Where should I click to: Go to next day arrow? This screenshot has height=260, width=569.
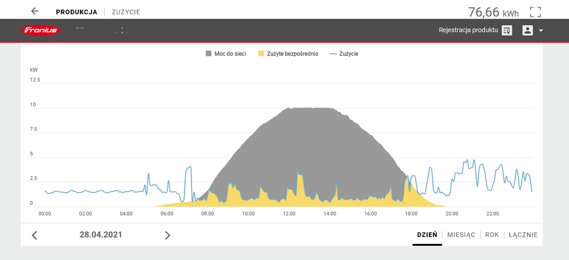[x=167, y=235]
